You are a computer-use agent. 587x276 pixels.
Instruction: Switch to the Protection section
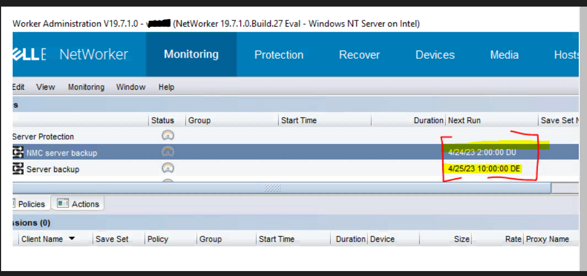pos(279,55)
